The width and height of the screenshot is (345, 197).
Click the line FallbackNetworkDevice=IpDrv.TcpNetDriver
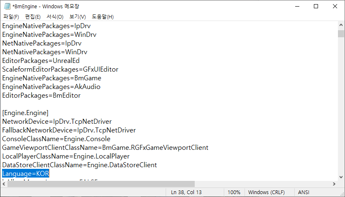pos(69,130)
